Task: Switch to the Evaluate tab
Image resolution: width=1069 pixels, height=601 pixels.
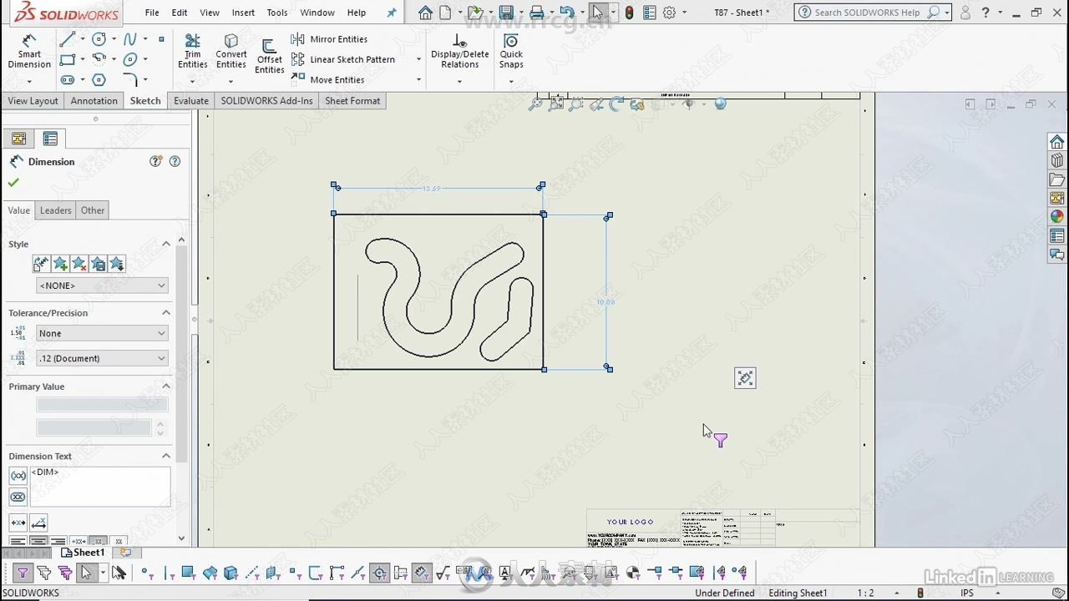Action: click(191, 101)
